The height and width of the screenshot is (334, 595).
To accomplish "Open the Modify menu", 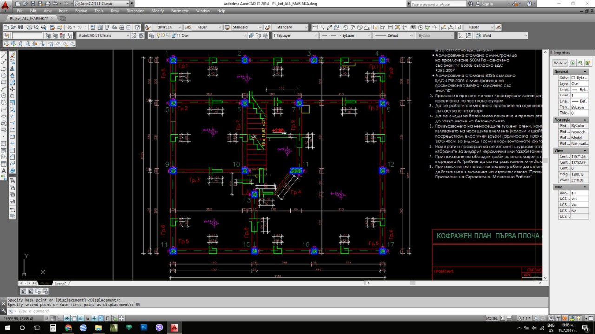I will 158,11.
